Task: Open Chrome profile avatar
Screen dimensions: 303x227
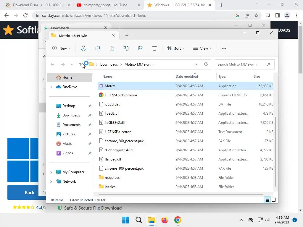Action: 287,15
